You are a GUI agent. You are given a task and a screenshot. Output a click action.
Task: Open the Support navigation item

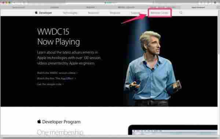pyautogui.click(x=135, y=13)
